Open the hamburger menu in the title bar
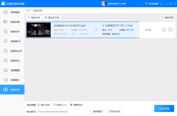This screenshot has width=177, height=116. [162, 4]
